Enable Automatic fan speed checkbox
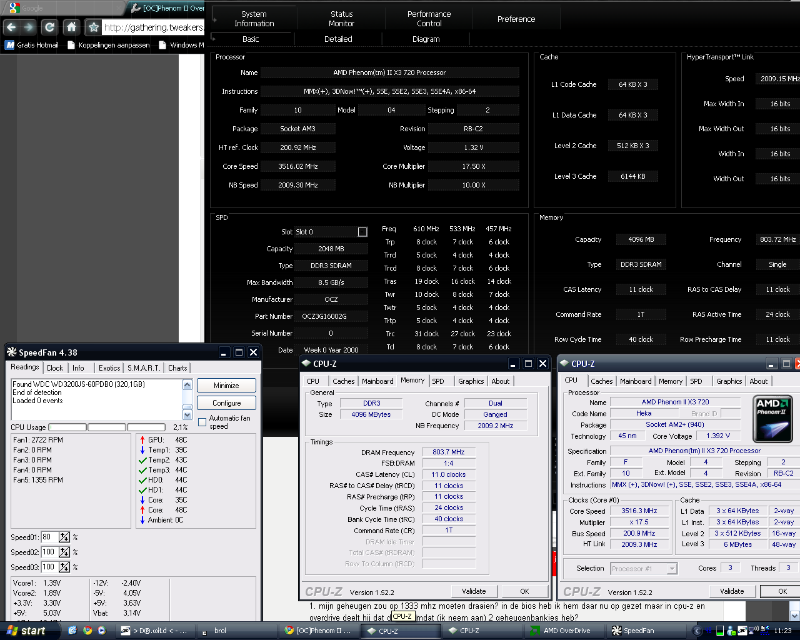800x640 pixels. pyautogui.click(x=202, y=422)
